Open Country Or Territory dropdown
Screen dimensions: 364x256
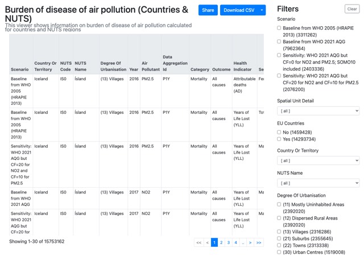pos(318,160)
